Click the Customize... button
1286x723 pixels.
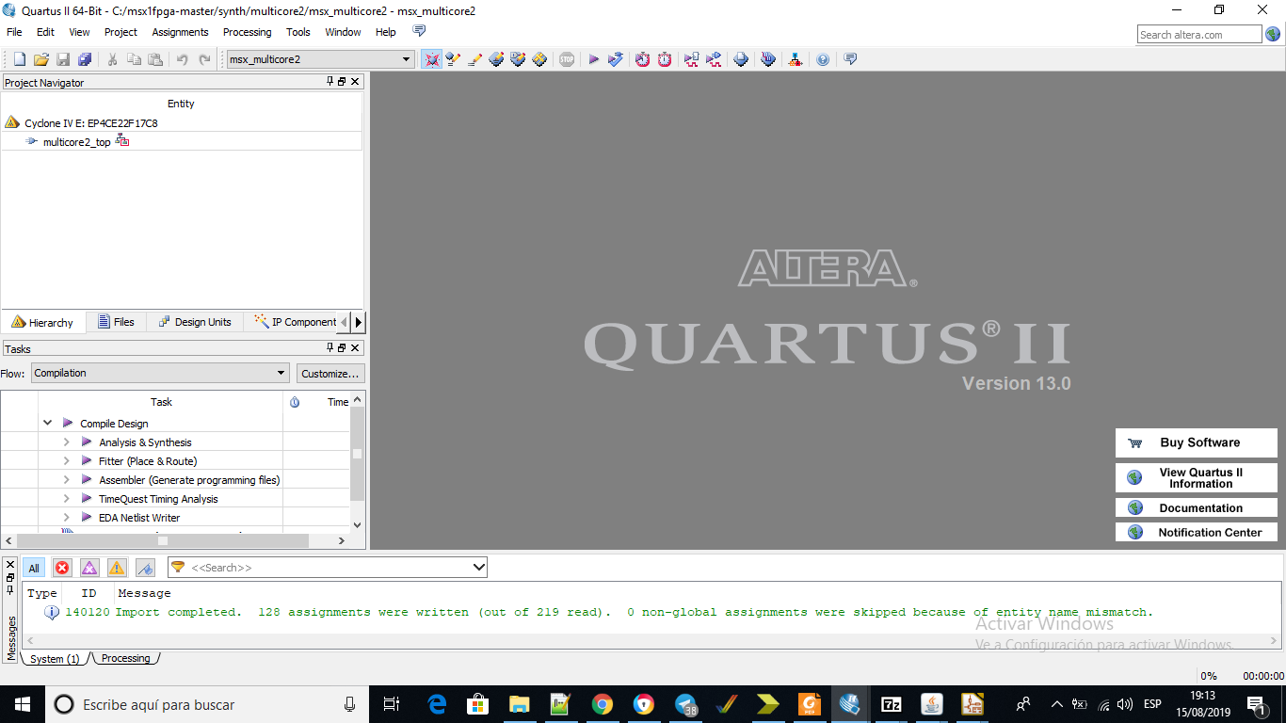330,374
